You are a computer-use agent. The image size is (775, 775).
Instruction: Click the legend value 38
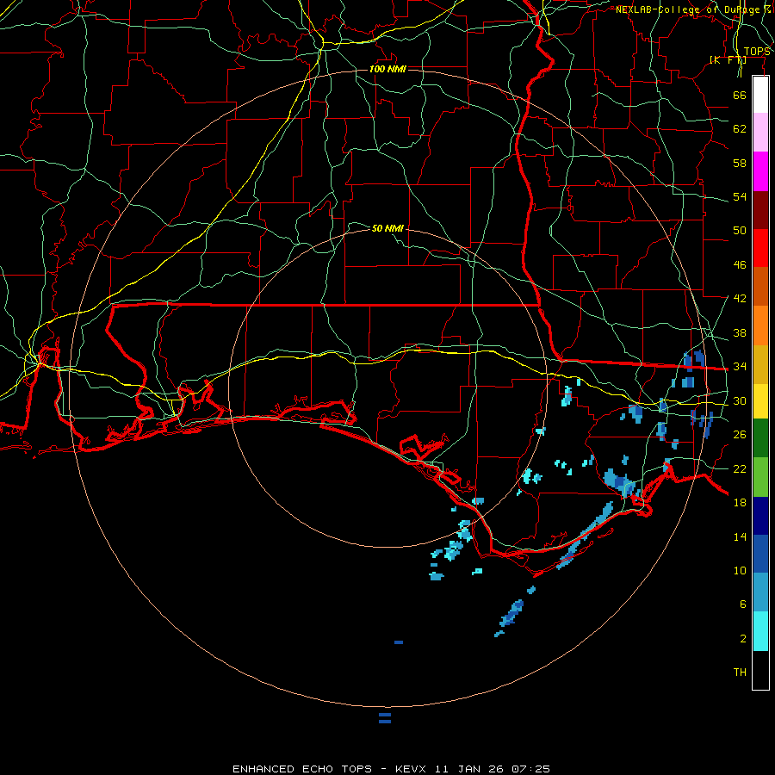pos(740,332)
